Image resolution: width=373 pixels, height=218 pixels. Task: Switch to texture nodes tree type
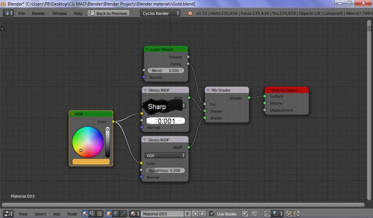99,214
